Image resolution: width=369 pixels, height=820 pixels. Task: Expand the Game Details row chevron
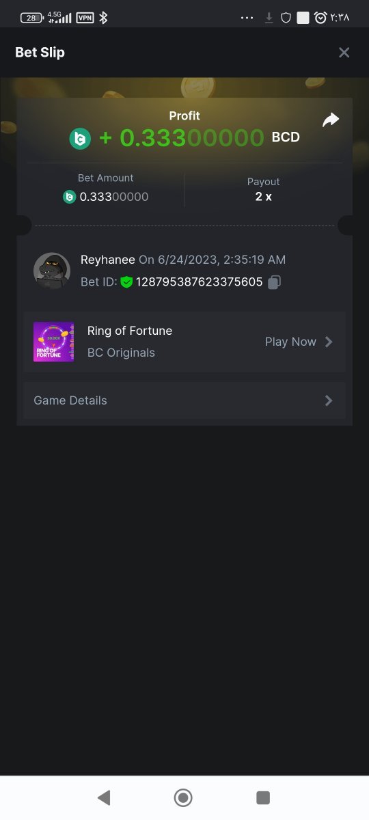pos(329,400)
